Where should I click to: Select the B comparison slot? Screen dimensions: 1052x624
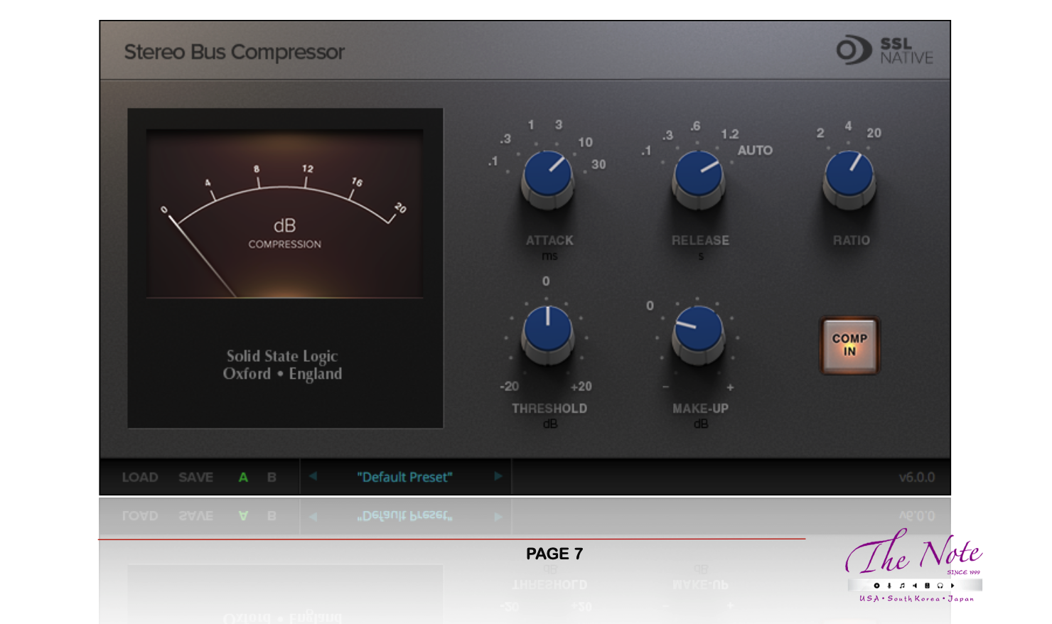pyautogui.click(x=272, y=477)
